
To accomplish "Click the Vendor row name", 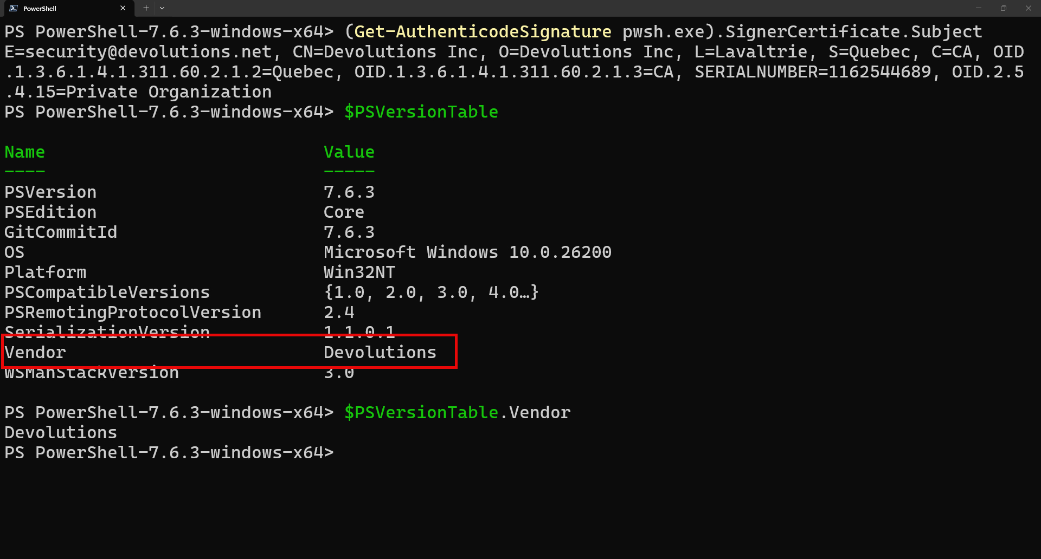I will pos(35,353).
